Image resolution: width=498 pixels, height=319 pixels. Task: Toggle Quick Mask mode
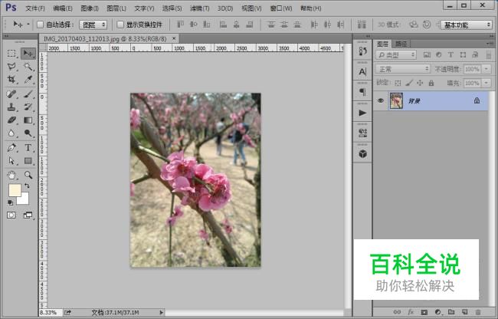(11, 215)
